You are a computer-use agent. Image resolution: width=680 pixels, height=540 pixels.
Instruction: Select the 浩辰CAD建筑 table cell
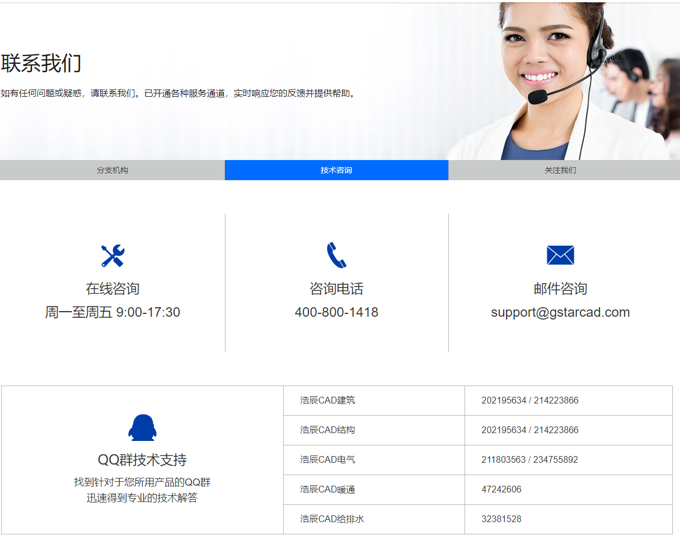tap(327, 401)
